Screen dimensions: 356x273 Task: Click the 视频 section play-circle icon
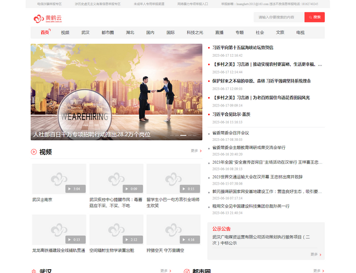34,152
